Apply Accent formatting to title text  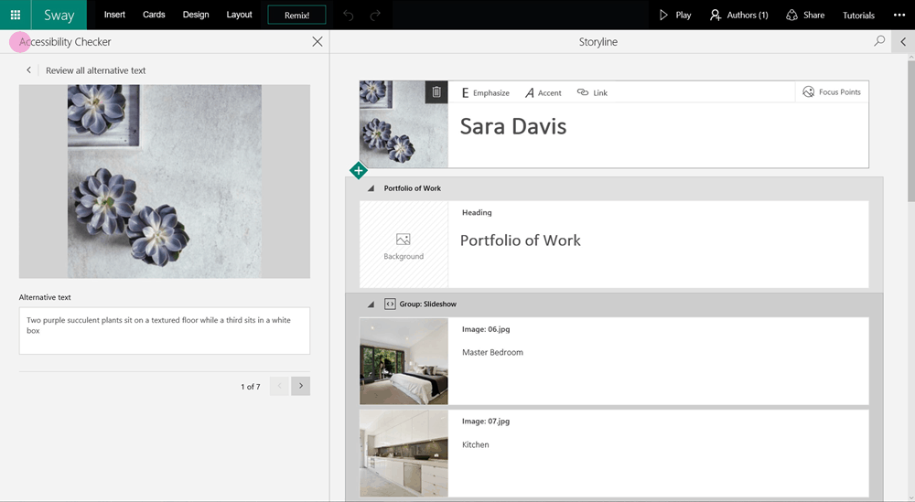[543, 92]
